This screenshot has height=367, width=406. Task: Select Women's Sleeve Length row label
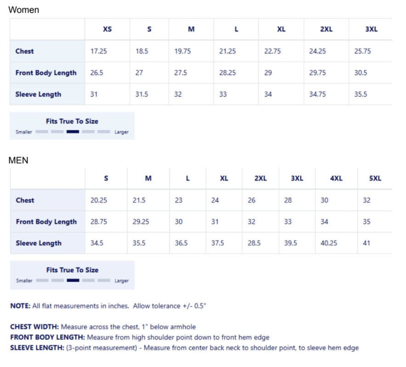point(38,95)
